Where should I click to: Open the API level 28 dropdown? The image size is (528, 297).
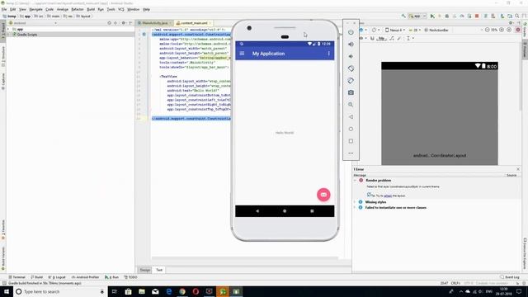coord(415,30)
